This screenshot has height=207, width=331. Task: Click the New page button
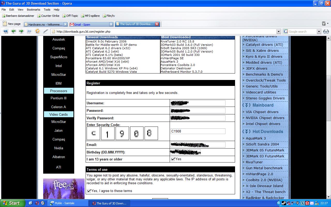(12, 24)
